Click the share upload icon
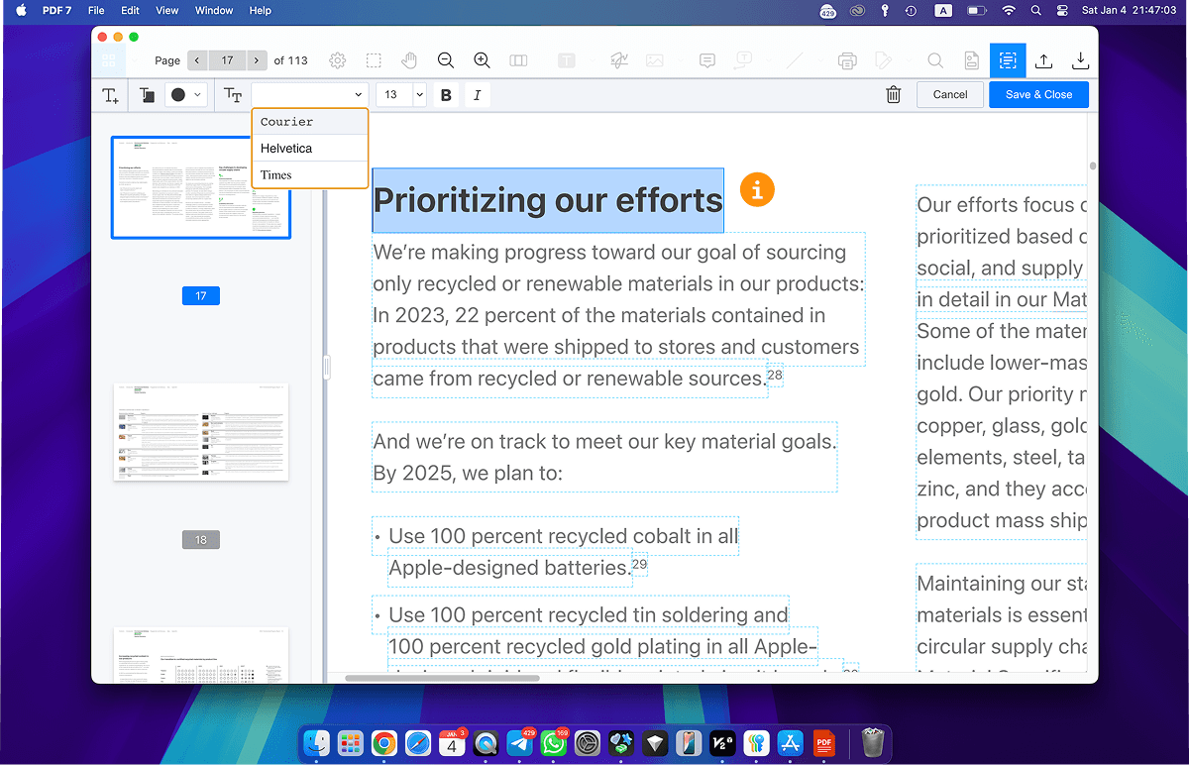1189x765 pixels. pyautogui.click(x=1044, y=60)
